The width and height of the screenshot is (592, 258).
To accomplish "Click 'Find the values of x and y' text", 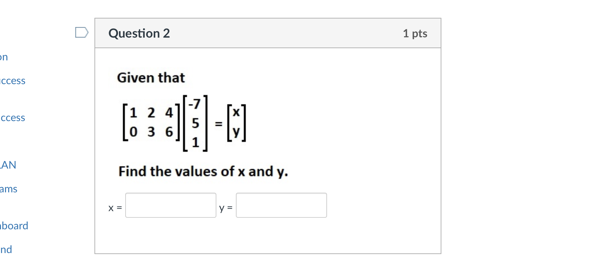I will (x=203, y=171).
